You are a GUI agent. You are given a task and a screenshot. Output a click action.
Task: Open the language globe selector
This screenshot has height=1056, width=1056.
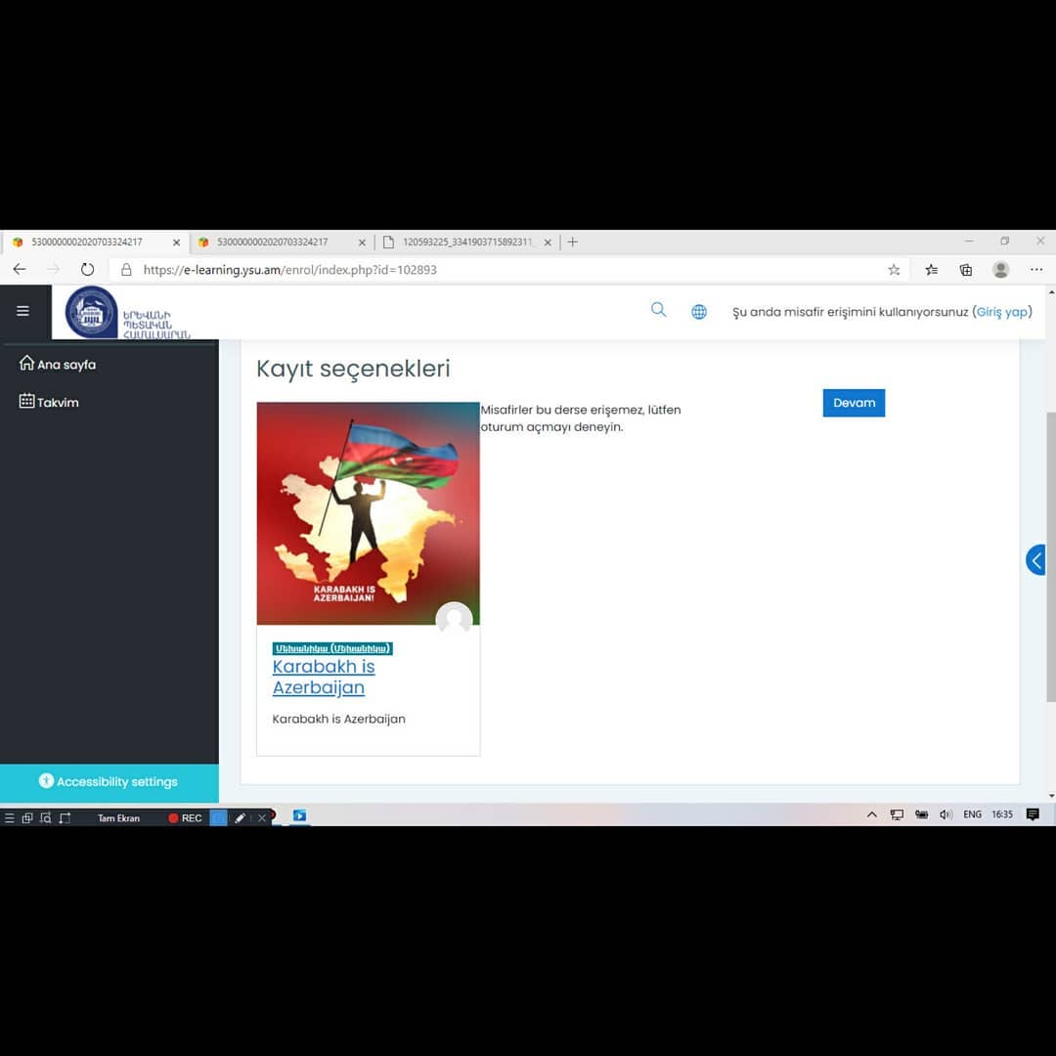(699, 312)
